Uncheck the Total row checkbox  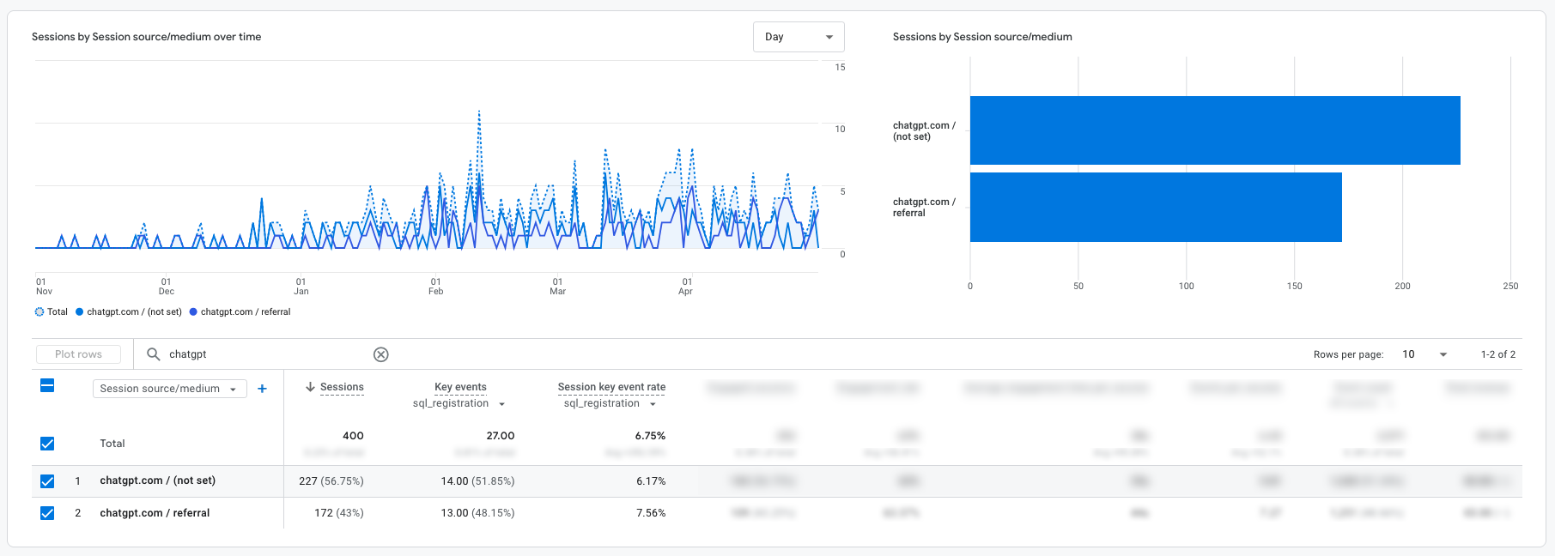(47, 444)
